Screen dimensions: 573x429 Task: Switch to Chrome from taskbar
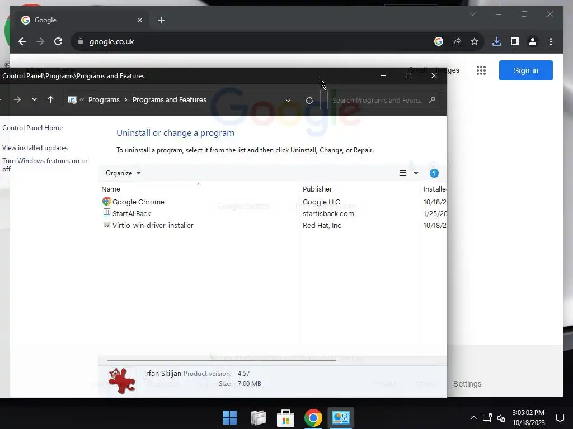(313, 417)
